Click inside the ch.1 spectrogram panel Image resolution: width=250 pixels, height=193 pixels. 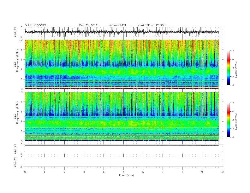(x=122, y=64)
